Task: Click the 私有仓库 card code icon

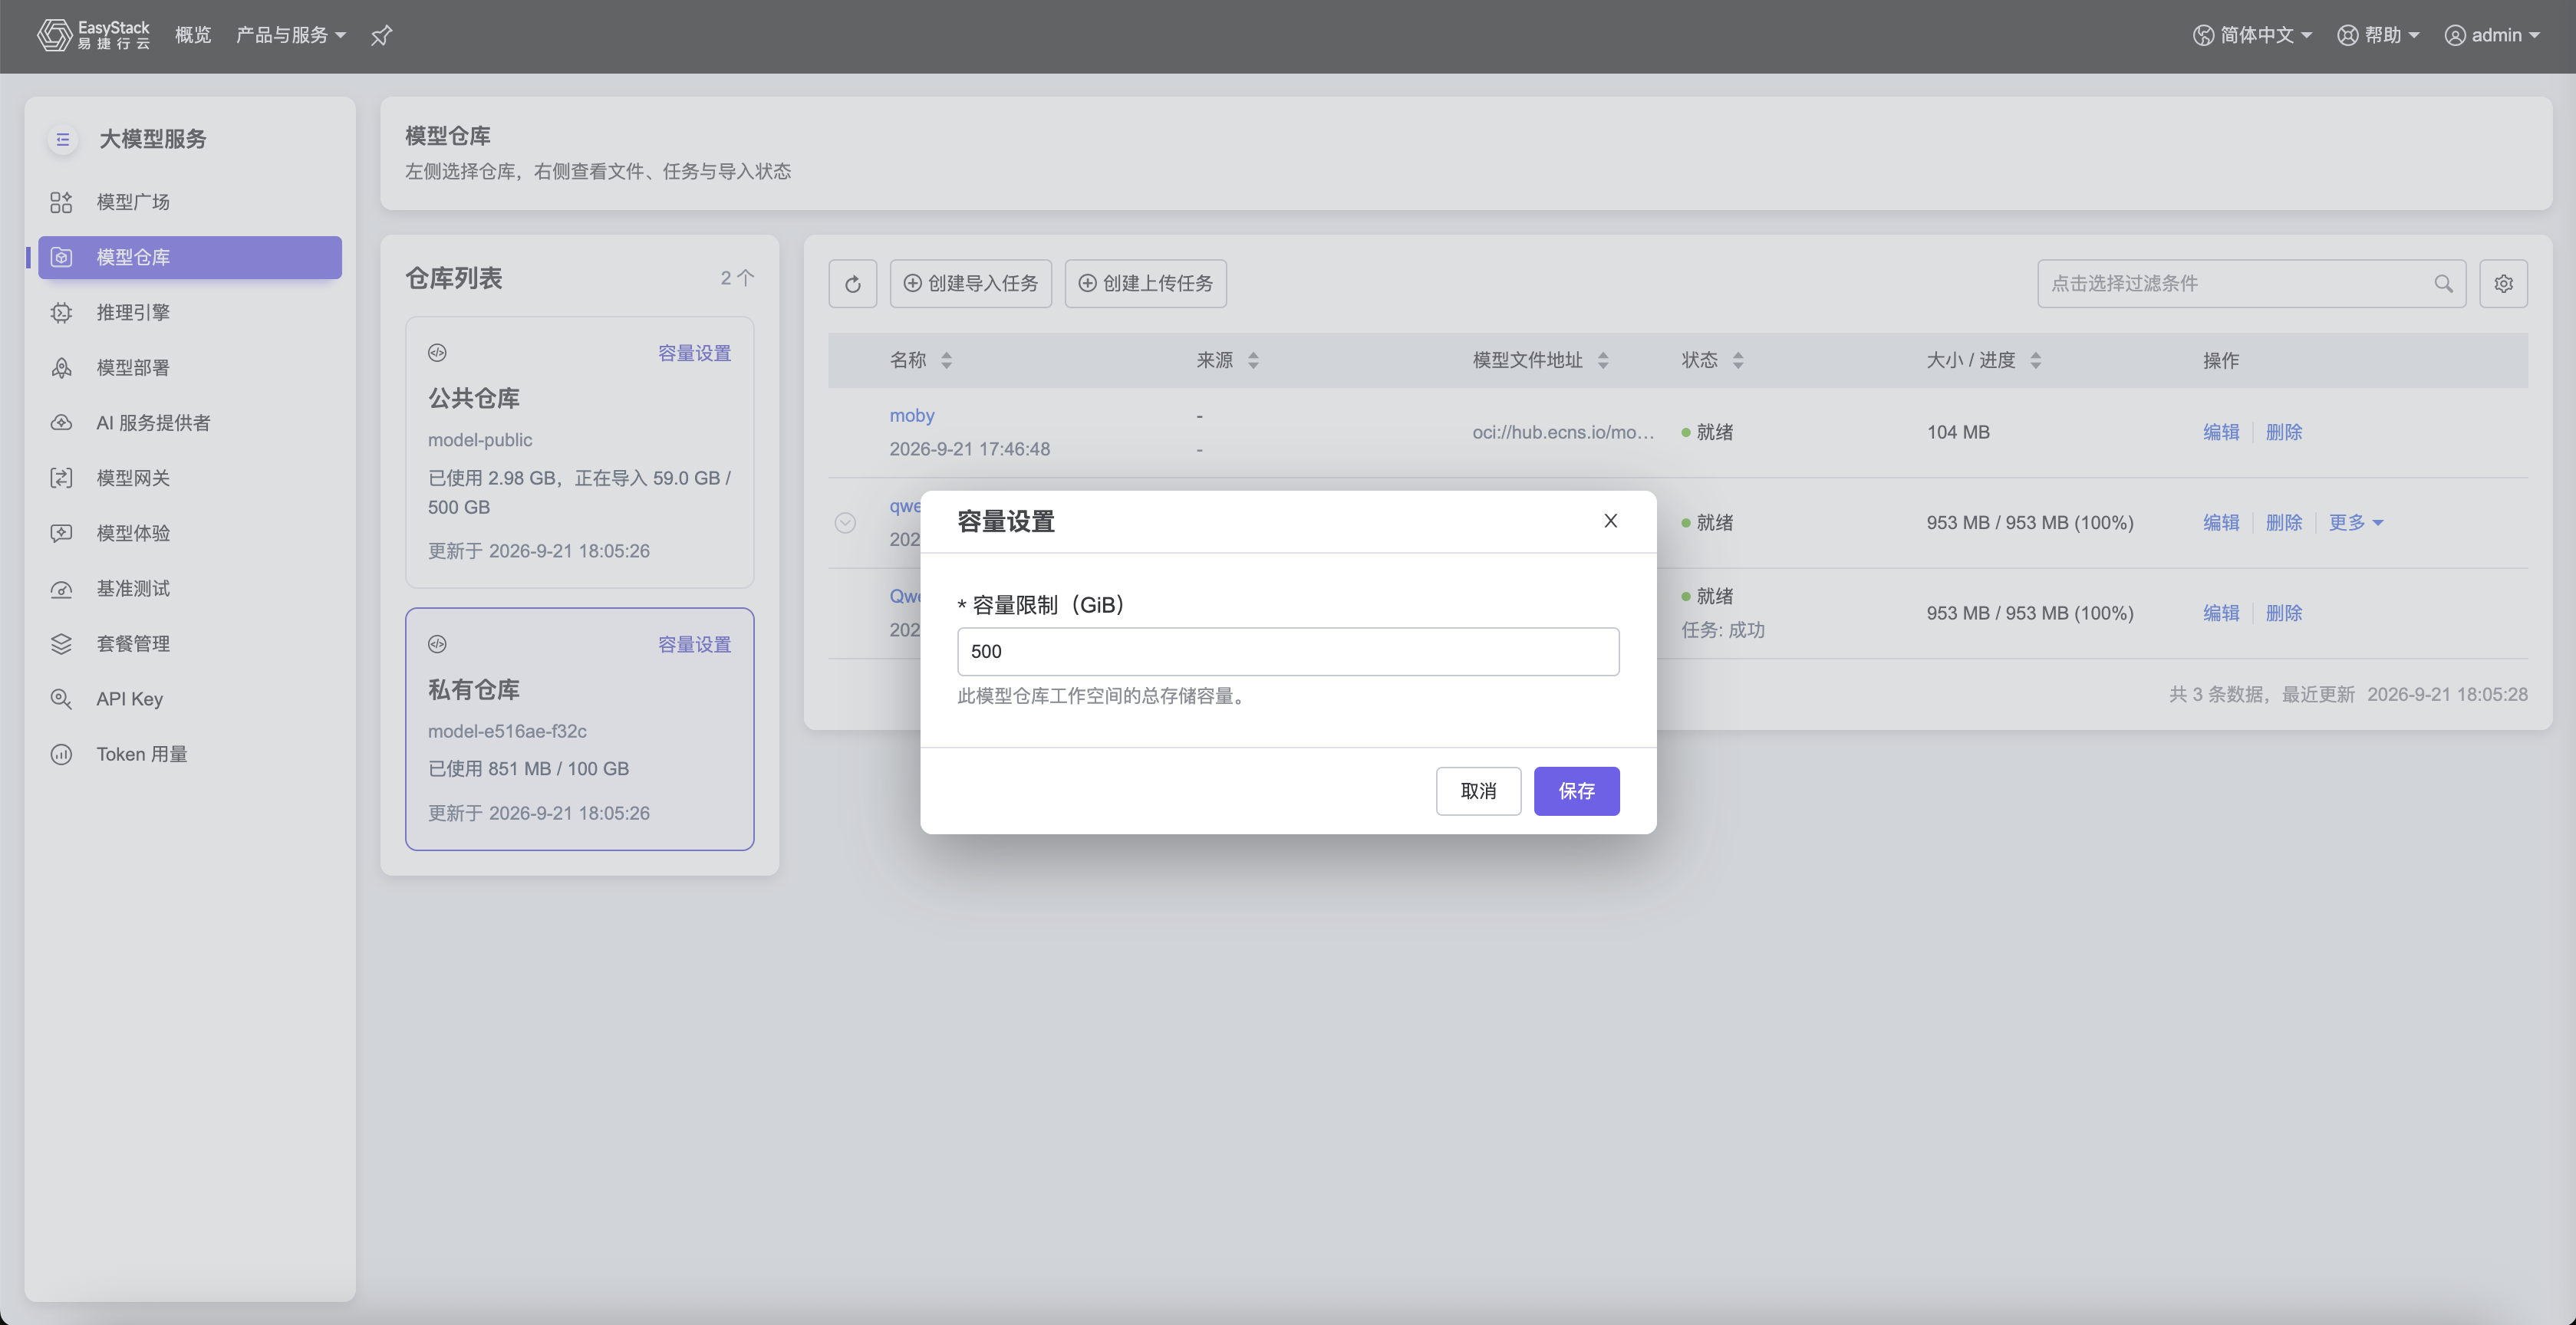Action: tap(437, 645)
